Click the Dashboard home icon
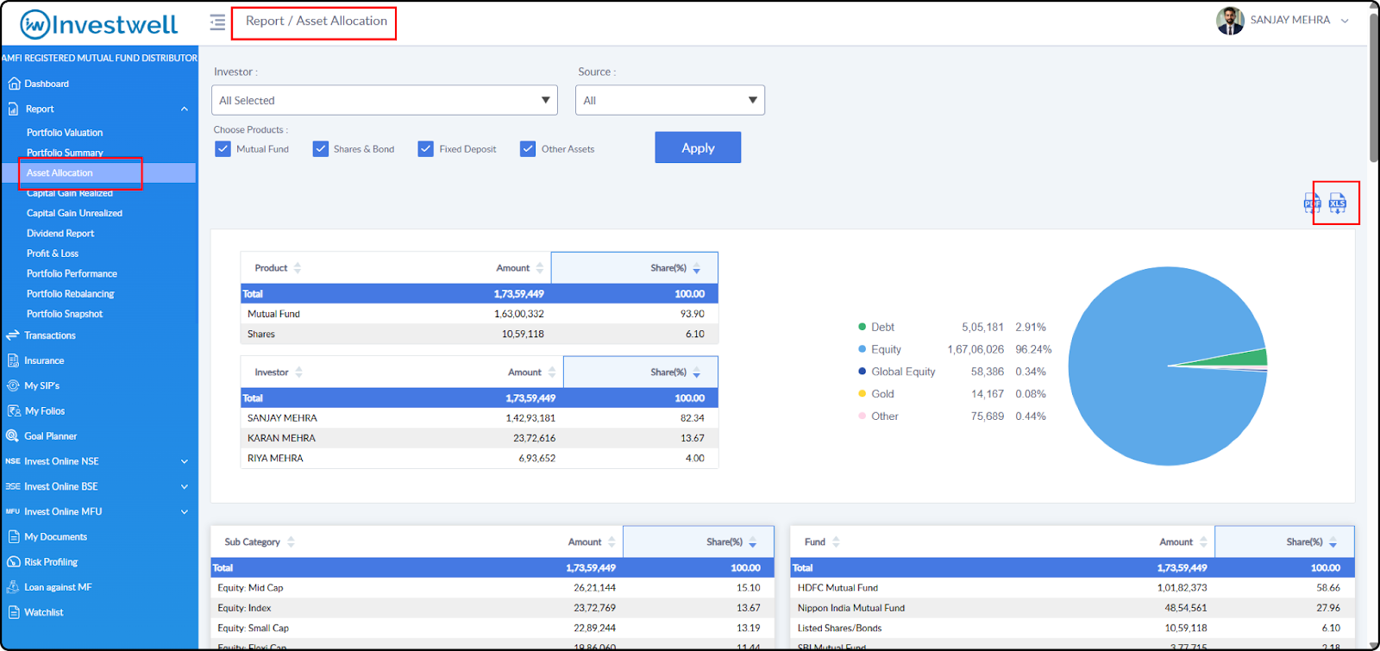The image size is (1380, 651). coord(14,84)
